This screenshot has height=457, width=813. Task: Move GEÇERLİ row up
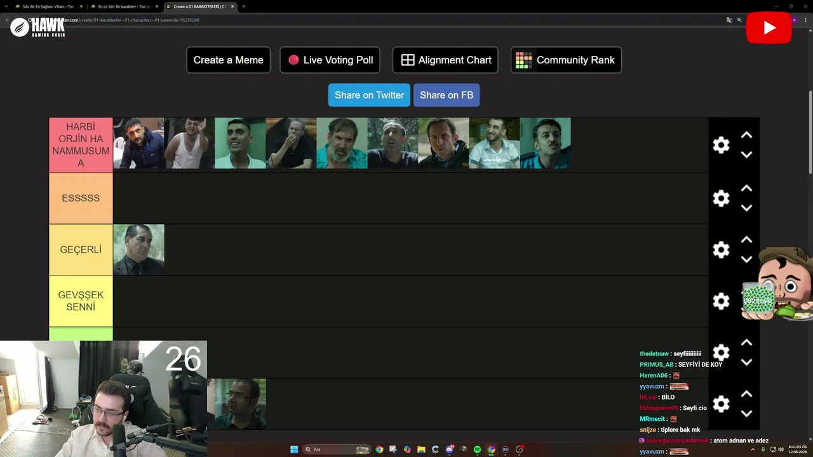(747, 240)
